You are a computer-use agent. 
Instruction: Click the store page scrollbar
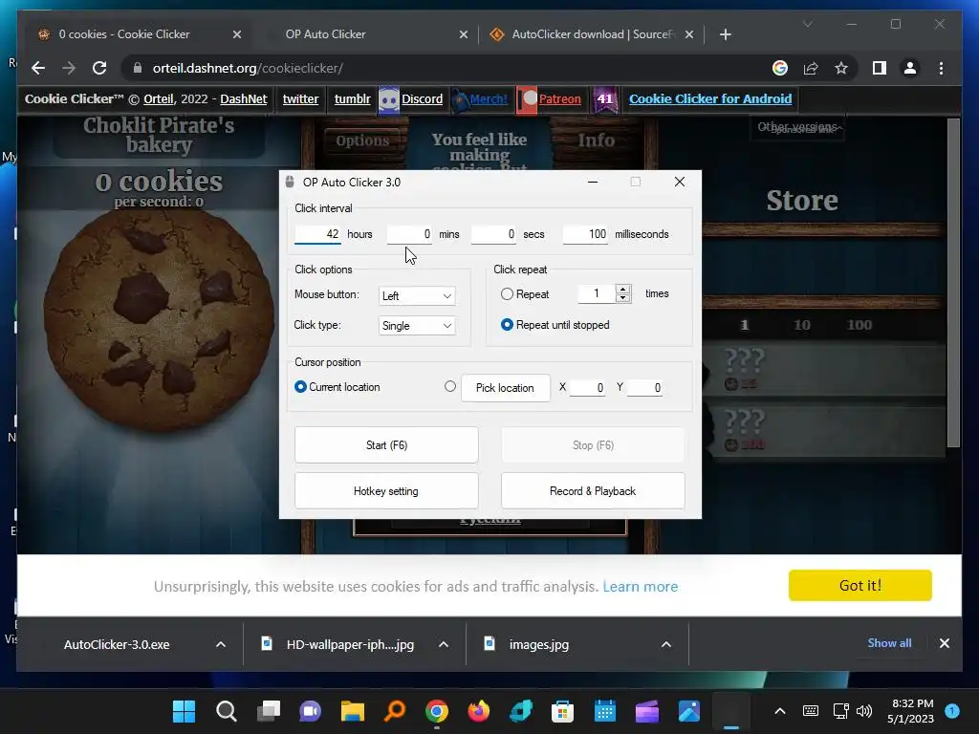pos(953,282)
